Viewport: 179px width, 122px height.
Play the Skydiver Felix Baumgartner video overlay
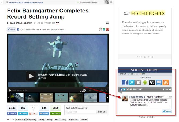31,76
